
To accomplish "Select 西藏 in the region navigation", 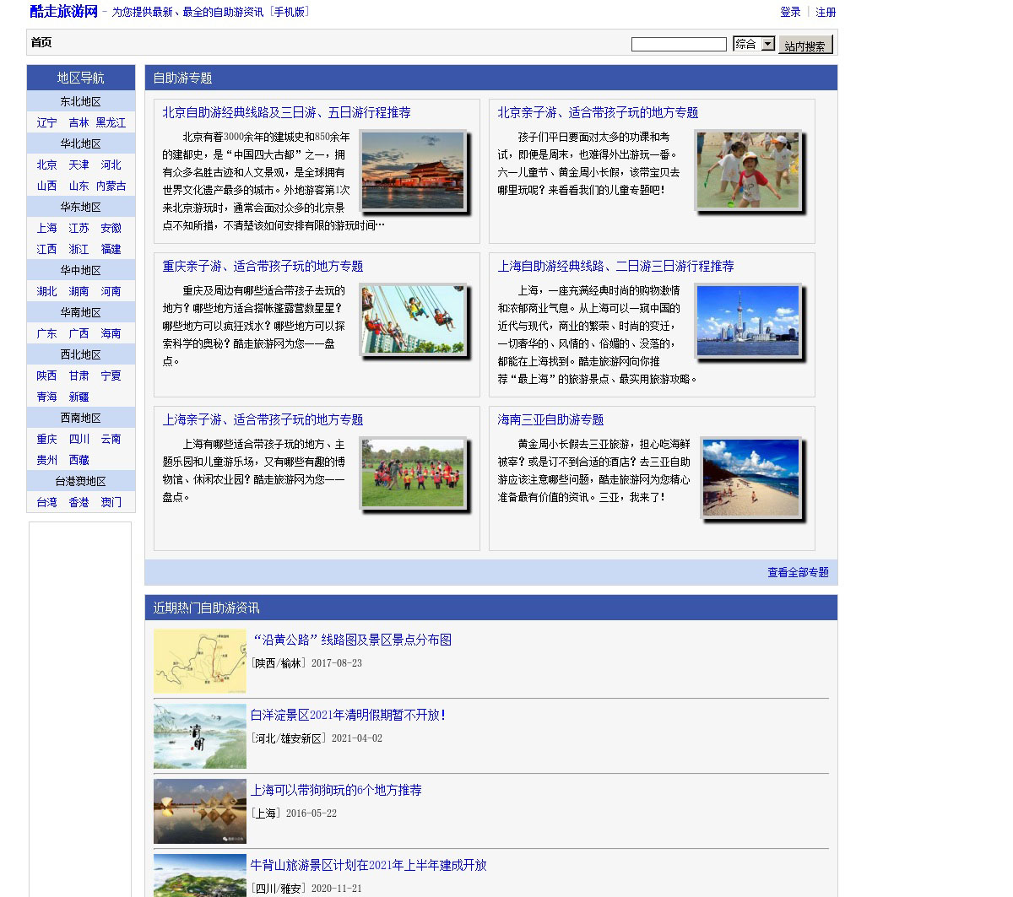I will (x=79, y=460).
